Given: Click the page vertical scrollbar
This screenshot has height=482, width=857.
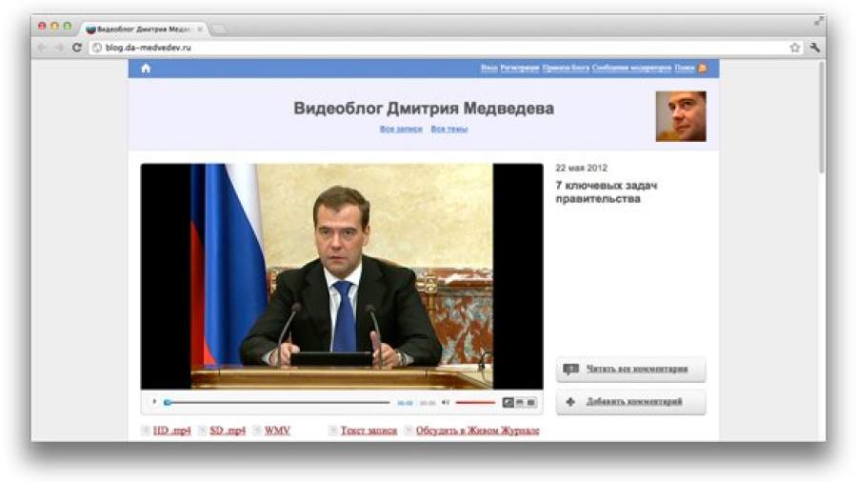Looking at the screenshot, I should coord(821,117).
